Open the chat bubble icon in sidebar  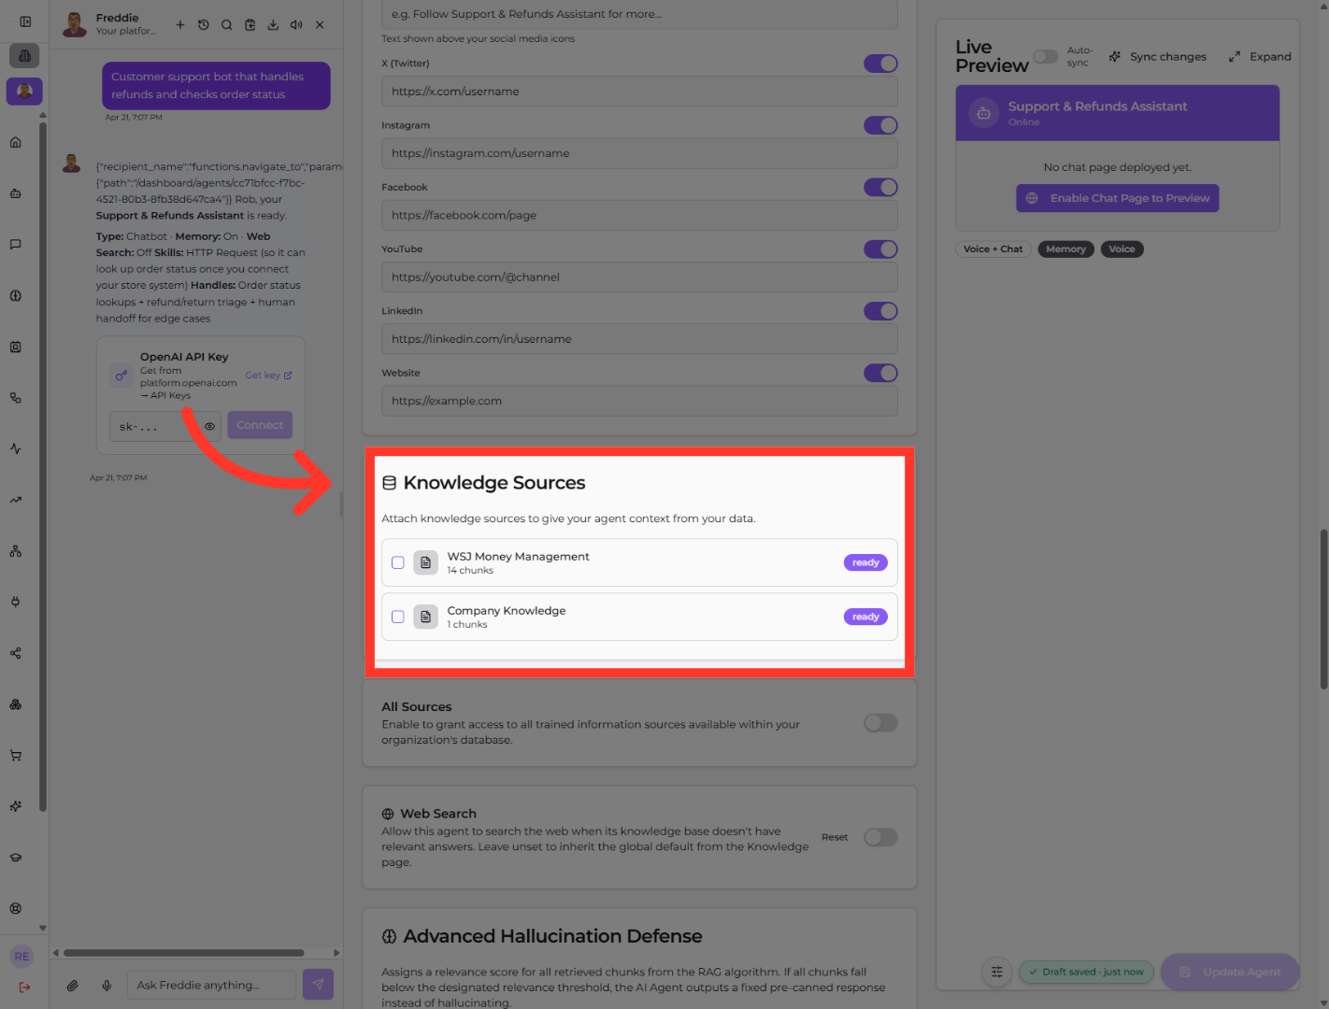point(16,245)
